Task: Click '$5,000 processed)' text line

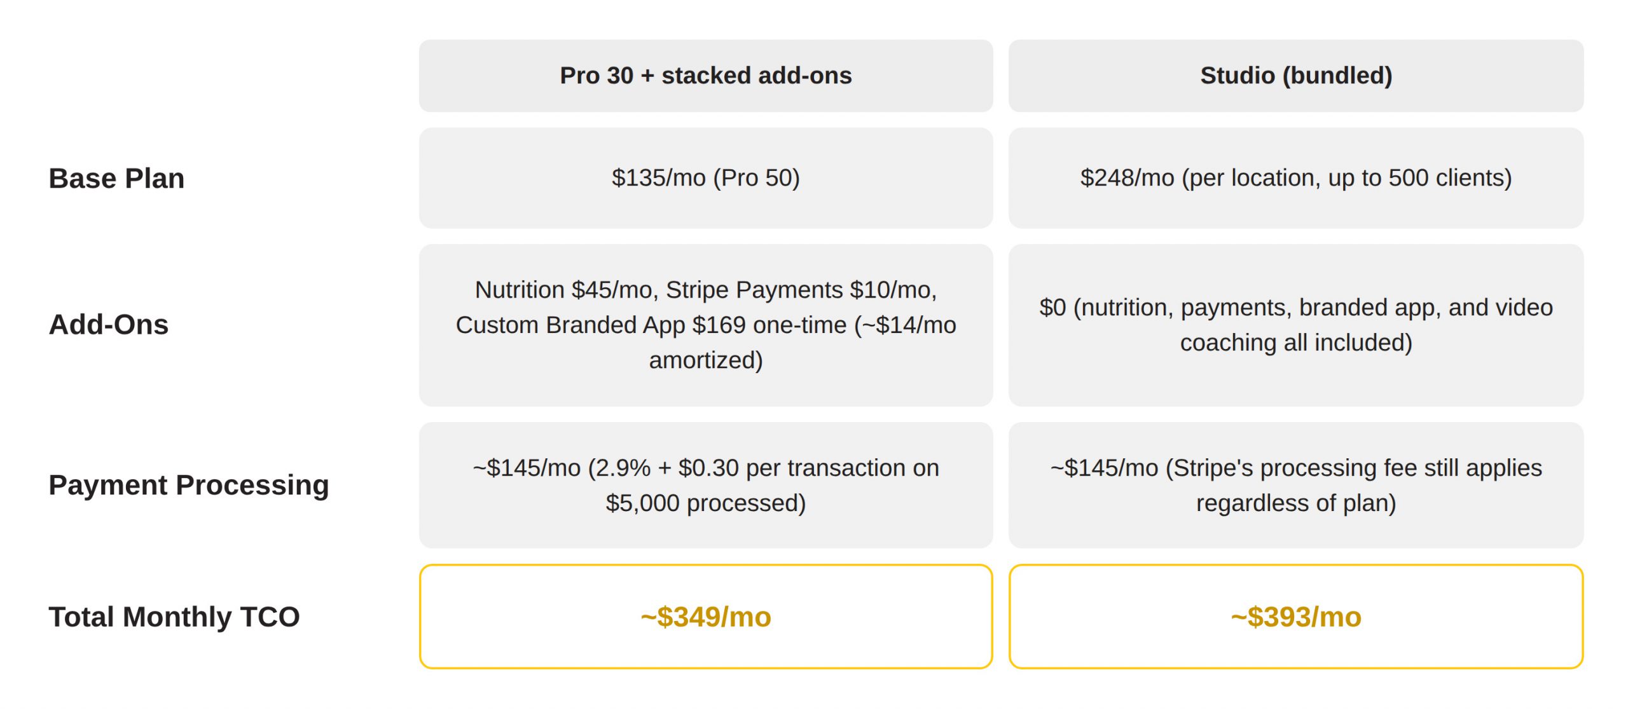Action: [705, 503]
